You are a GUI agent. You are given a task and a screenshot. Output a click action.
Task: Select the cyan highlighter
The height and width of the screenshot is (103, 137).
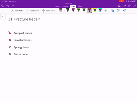(x=100, y=10)
